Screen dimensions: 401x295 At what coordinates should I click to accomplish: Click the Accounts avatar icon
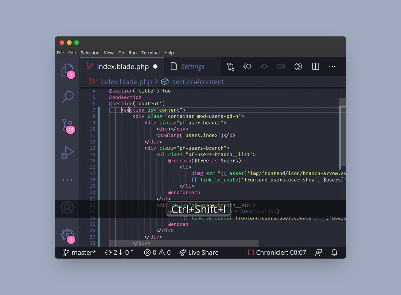67,208
